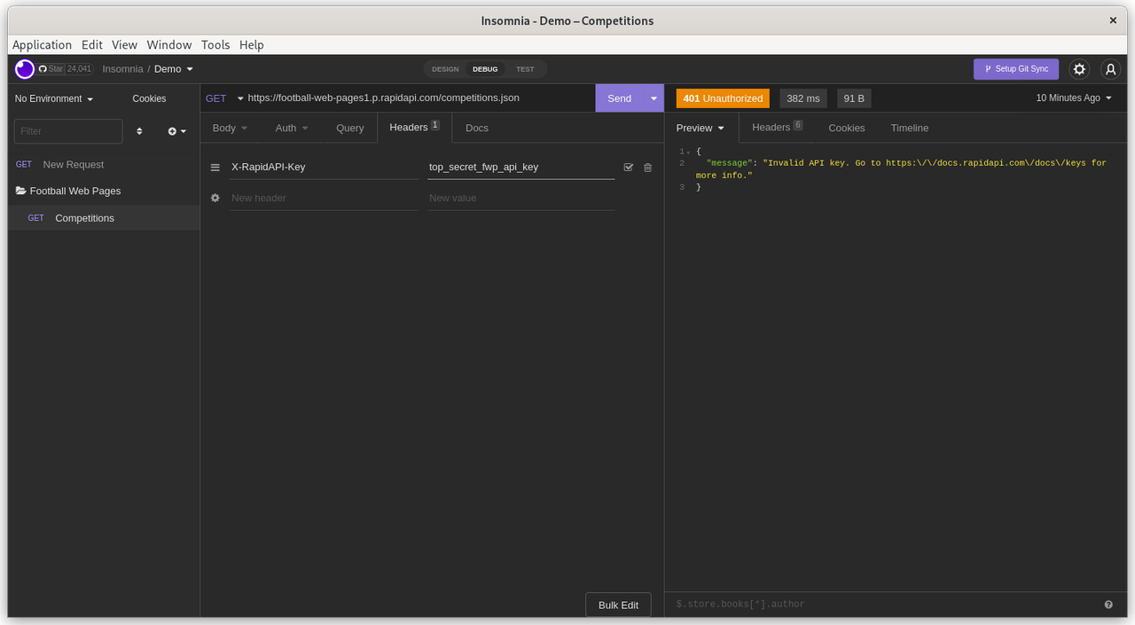Delete the X-RapidAPI-Key header with the trash icon
Image resolution: width=1135 pixels, height=625 pixels.
(x=647, y=167)
